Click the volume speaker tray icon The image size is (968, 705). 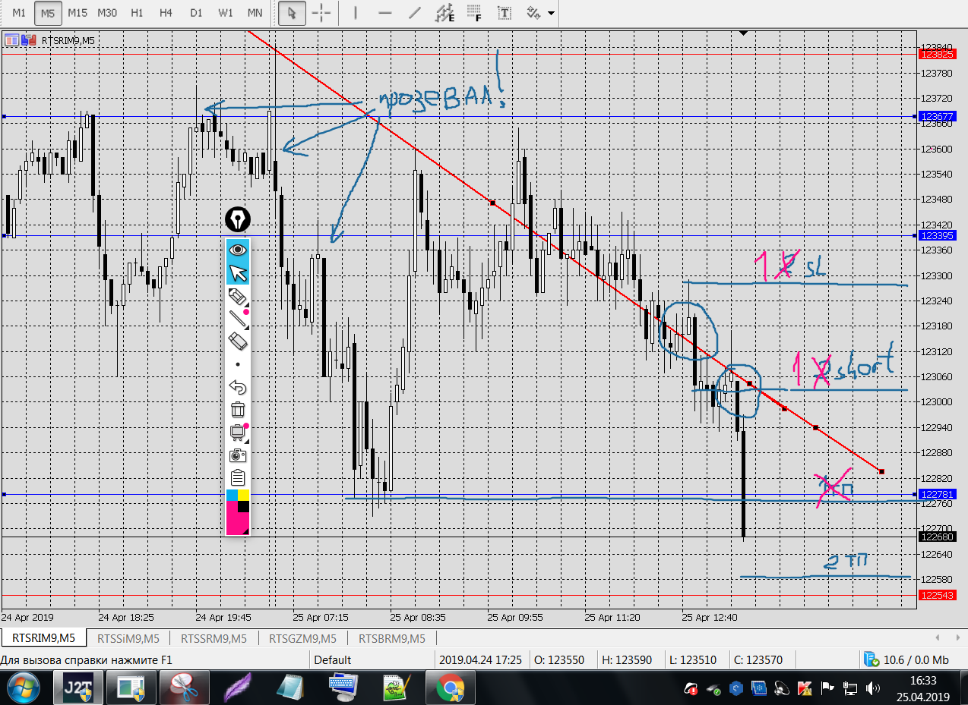tap(873, 689)
